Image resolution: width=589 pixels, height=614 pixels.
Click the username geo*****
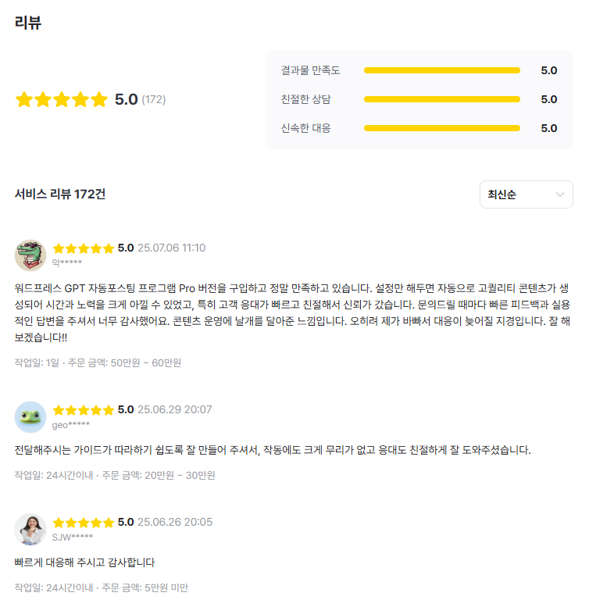71,425
